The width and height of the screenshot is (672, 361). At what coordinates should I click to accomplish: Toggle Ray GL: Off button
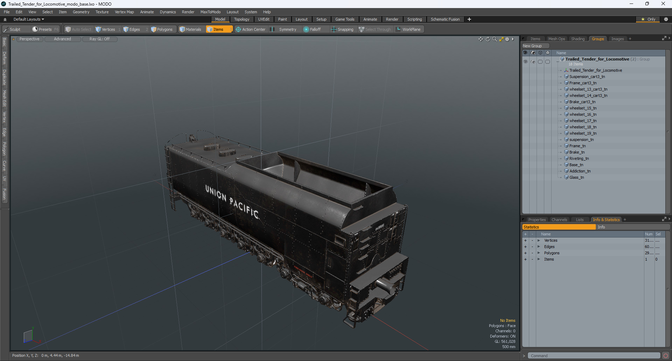[99, 39]
